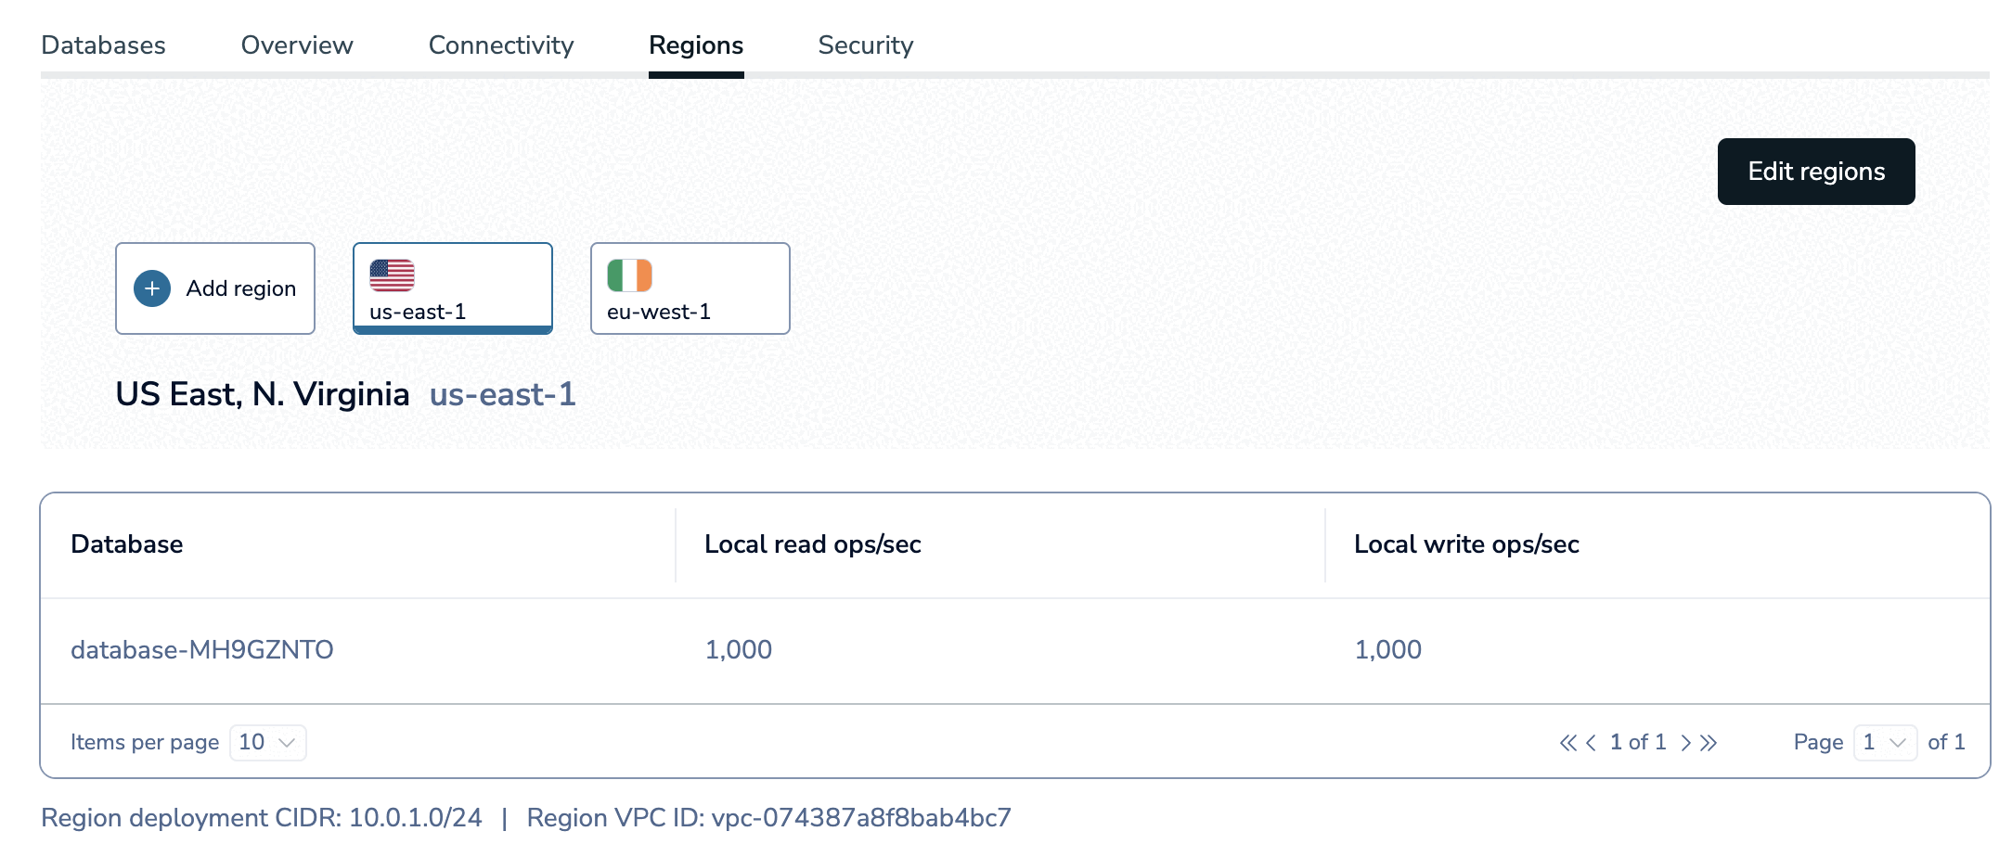The height and width of the screenshot is (857, 2012).
Task: Open the database-MH9GZNTO link
Action: pyautogui.click(x=202, y=649)
